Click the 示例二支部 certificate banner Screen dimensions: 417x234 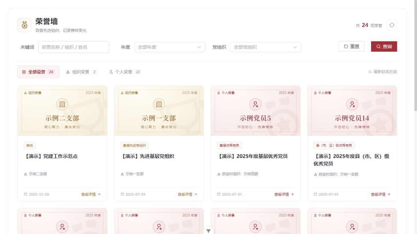[62, 111]
